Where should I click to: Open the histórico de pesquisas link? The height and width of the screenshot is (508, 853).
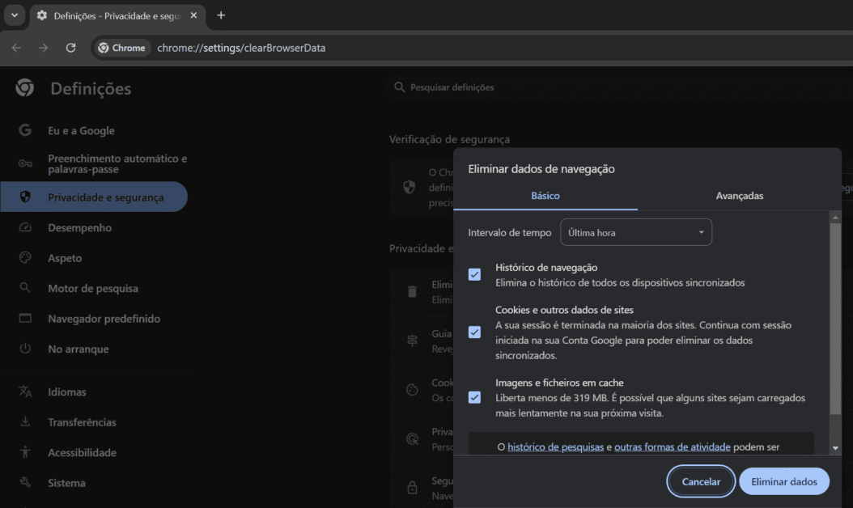(555, 446)
